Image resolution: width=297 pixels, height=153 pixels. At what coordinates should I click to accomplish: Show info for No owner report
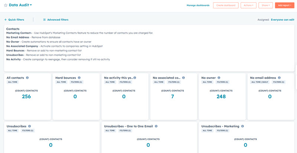point(219,78)
